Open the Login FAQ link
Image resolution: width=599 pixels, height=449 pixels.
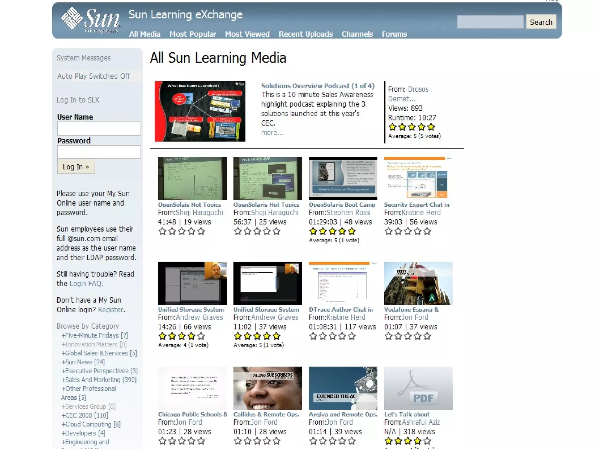click(x=85, y=284)
